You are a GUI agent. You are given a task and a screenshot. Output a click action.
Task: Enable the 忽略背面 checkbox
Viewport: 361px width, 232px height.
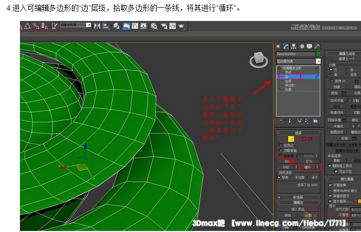click(x=281, y=150)
